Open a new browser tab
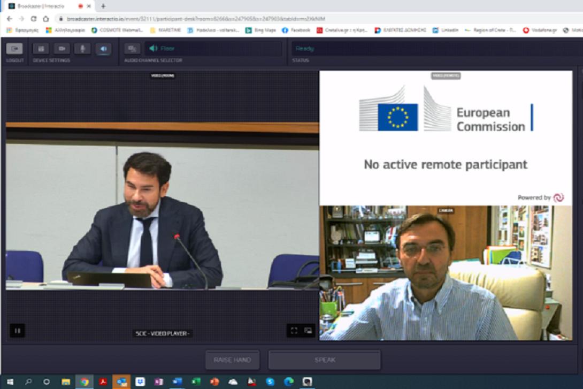583x389 pixels. click(x=103, y=6)
